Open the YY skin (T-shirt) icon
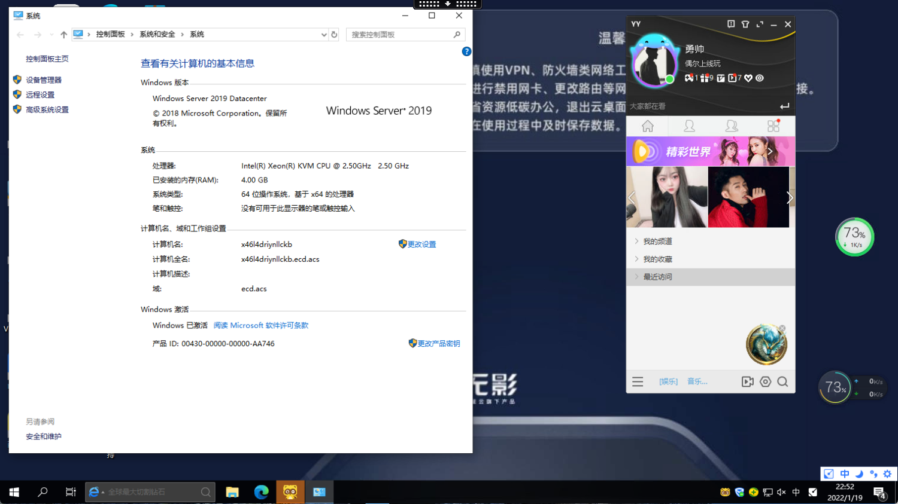Viewport: 898px width, 504px height. point(745,25)
